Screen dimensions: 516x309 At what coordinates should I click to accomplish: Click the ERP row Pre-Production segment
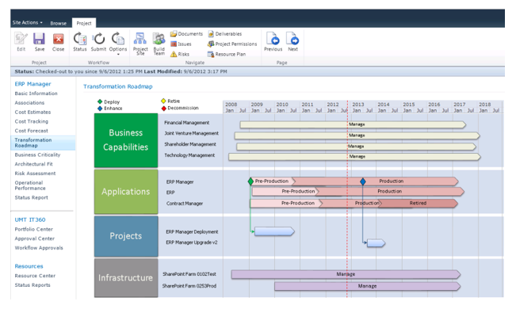[285, 192]
